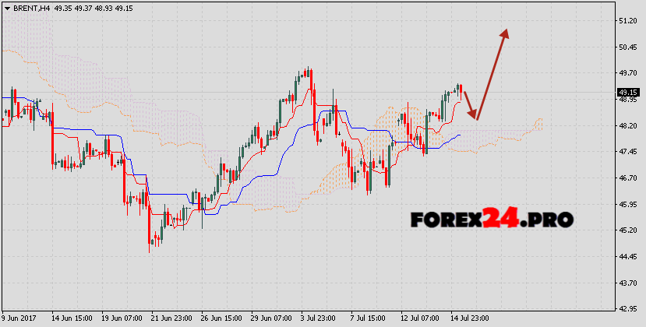Click the short downward red forecast arrow
Viewport: 646px width, 327px height.
(469, 106)
